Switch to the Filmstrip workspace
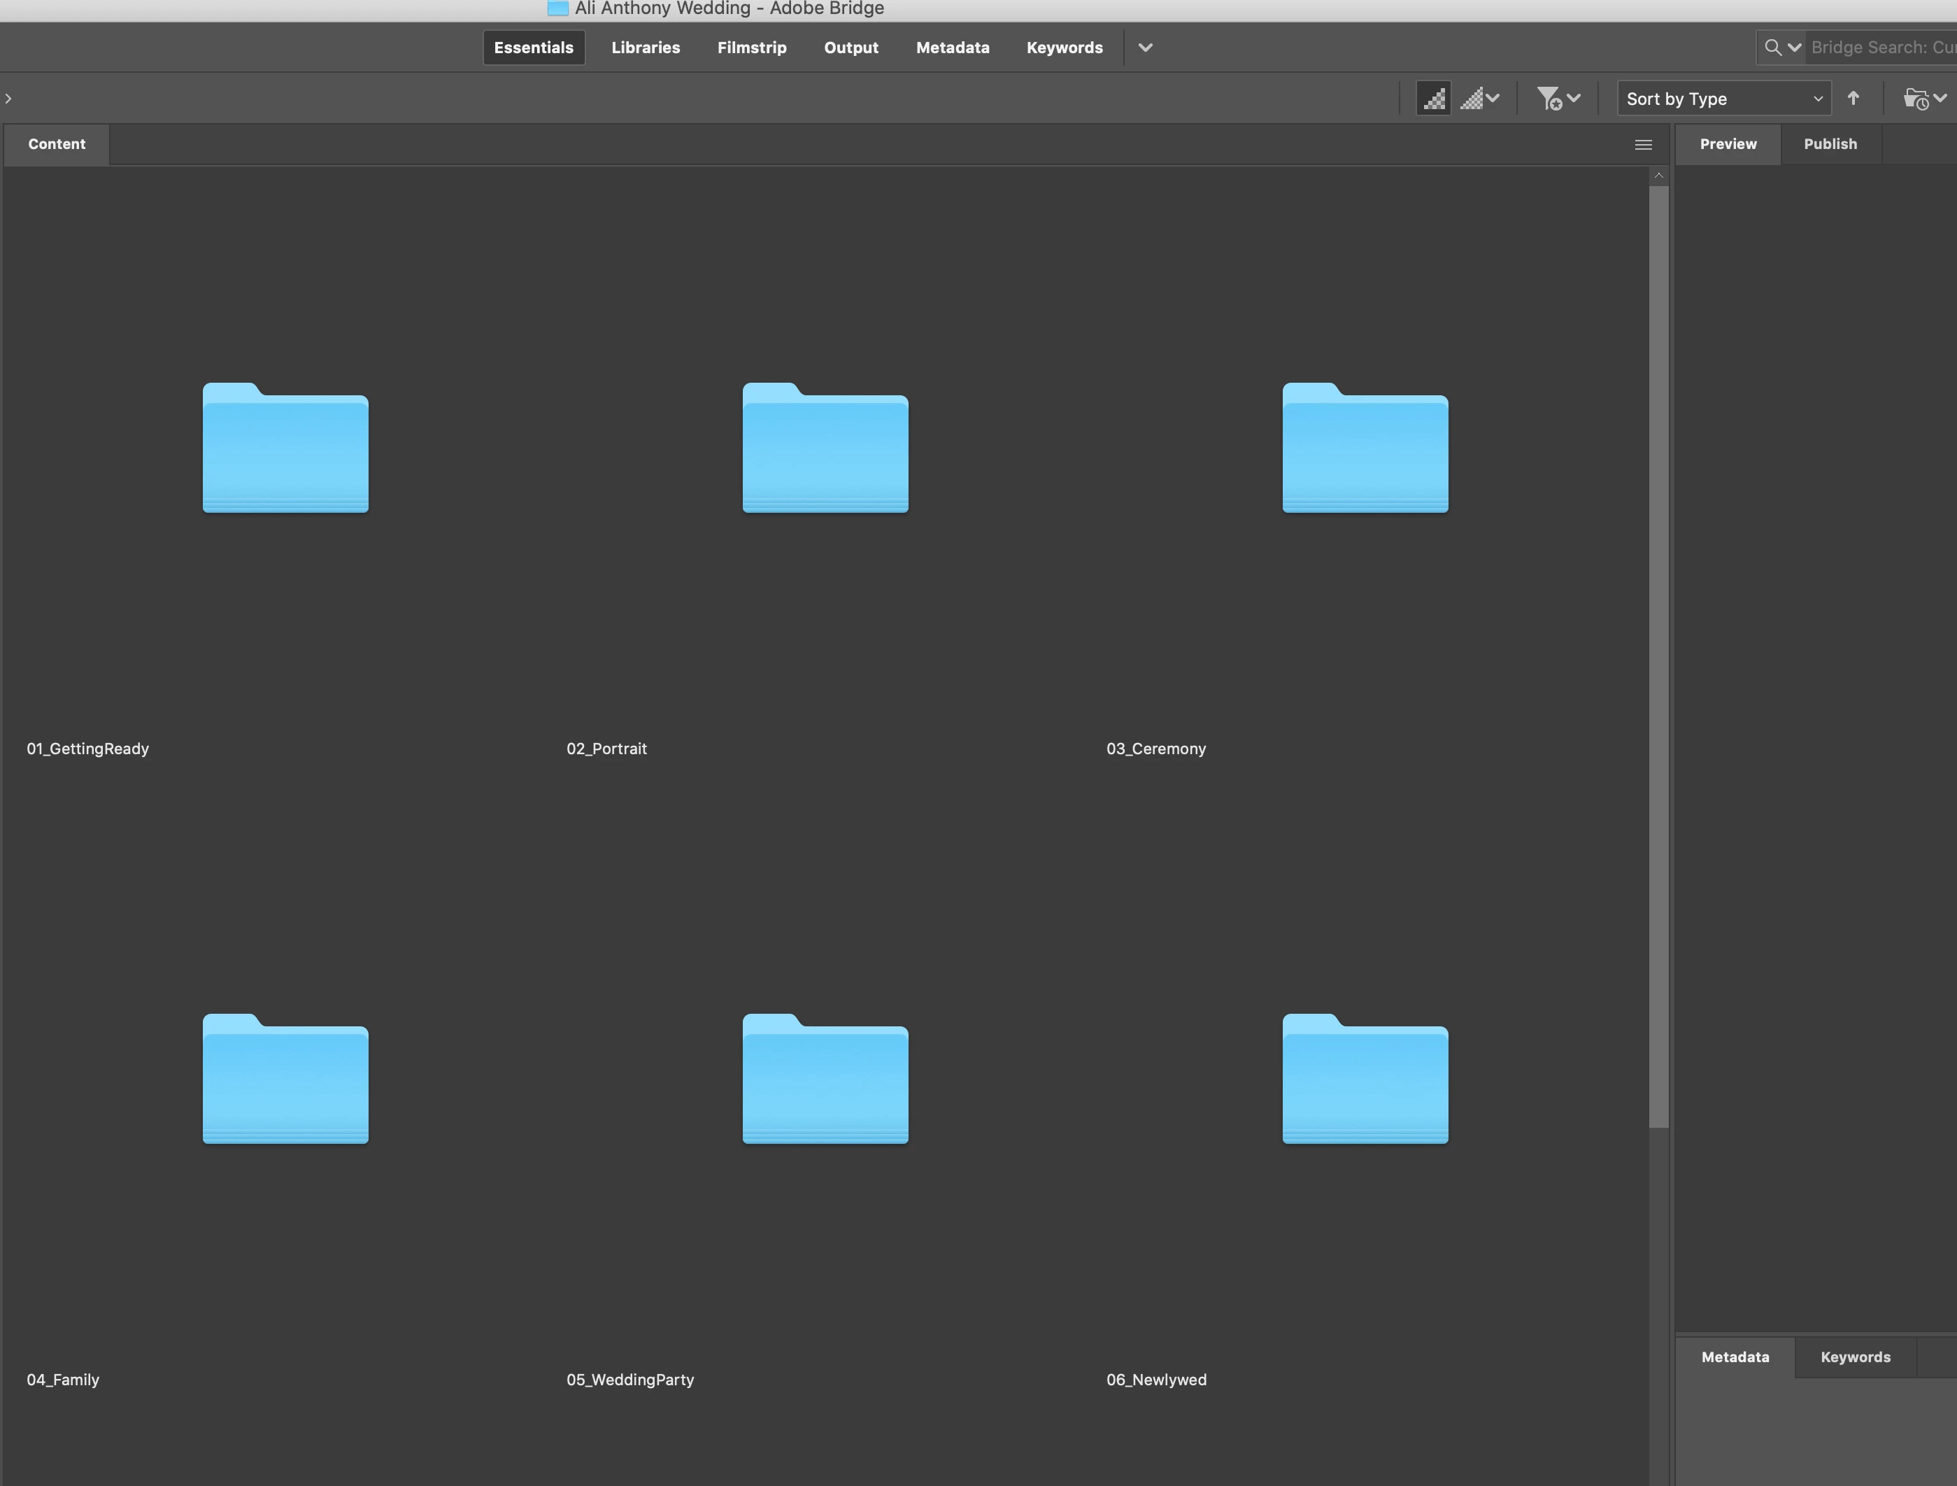Screen dimensions: 1957x1486 [751, 48]
